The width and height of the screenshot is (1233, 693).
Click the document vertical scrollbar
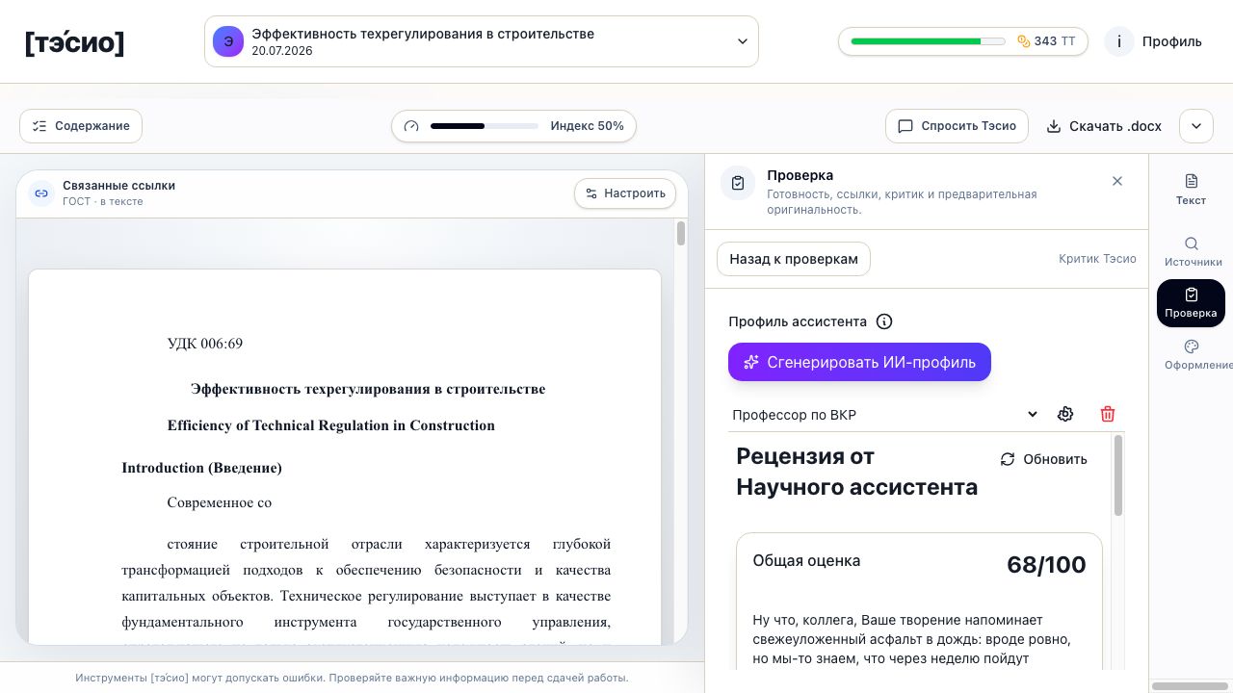(x=681, y=233)
